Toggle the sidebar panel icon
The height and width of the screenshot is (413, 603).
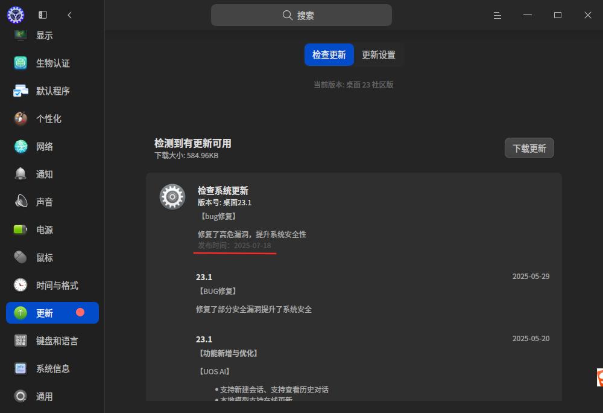click(x=43, y=15)
